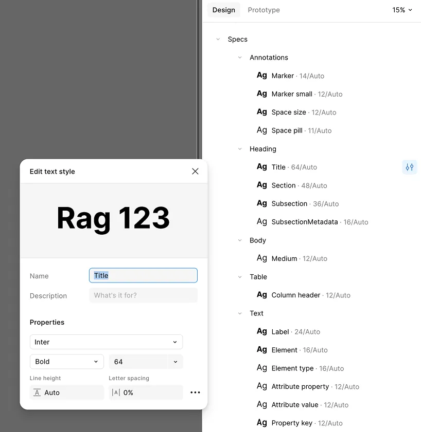The image size is (421, 432).
Task: Open more type details (three dots)
Action: (x=195, y=392)
